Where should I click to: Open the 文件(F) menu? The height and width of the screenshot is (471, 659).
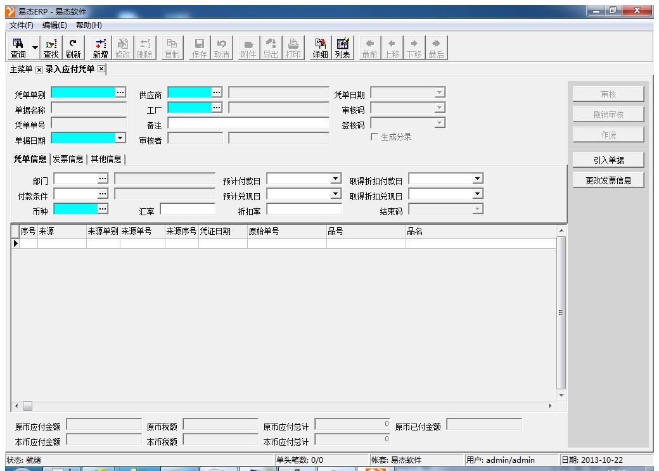(21, 25)
